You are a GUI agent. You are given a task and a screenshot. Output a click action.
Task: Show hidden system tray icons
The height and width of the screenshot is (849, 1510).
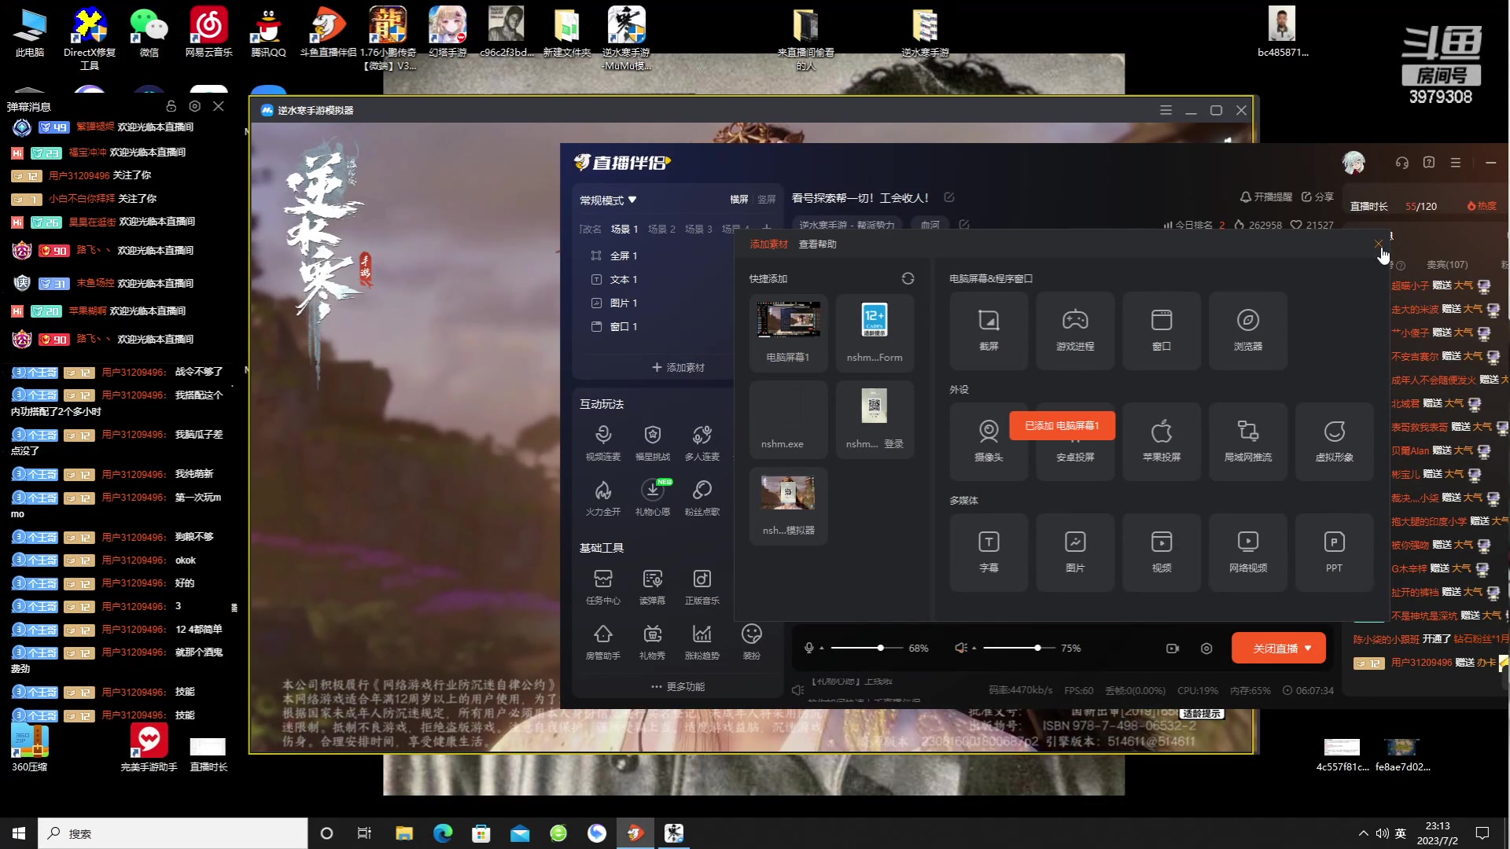tap(1363, 833)
